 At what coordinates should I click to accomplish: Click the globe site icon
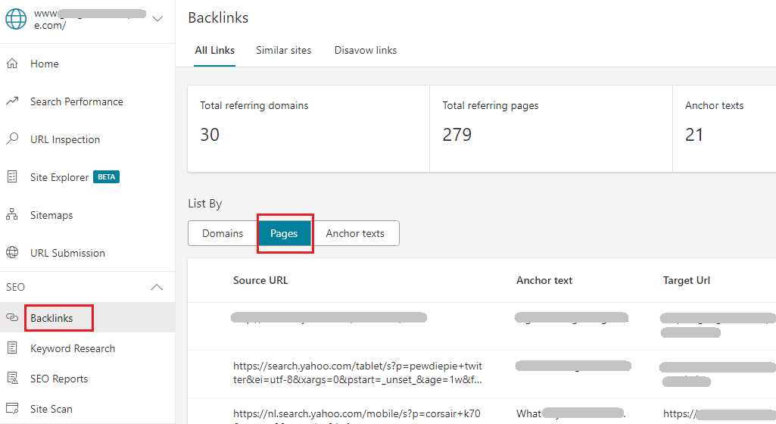coord(16,19)
